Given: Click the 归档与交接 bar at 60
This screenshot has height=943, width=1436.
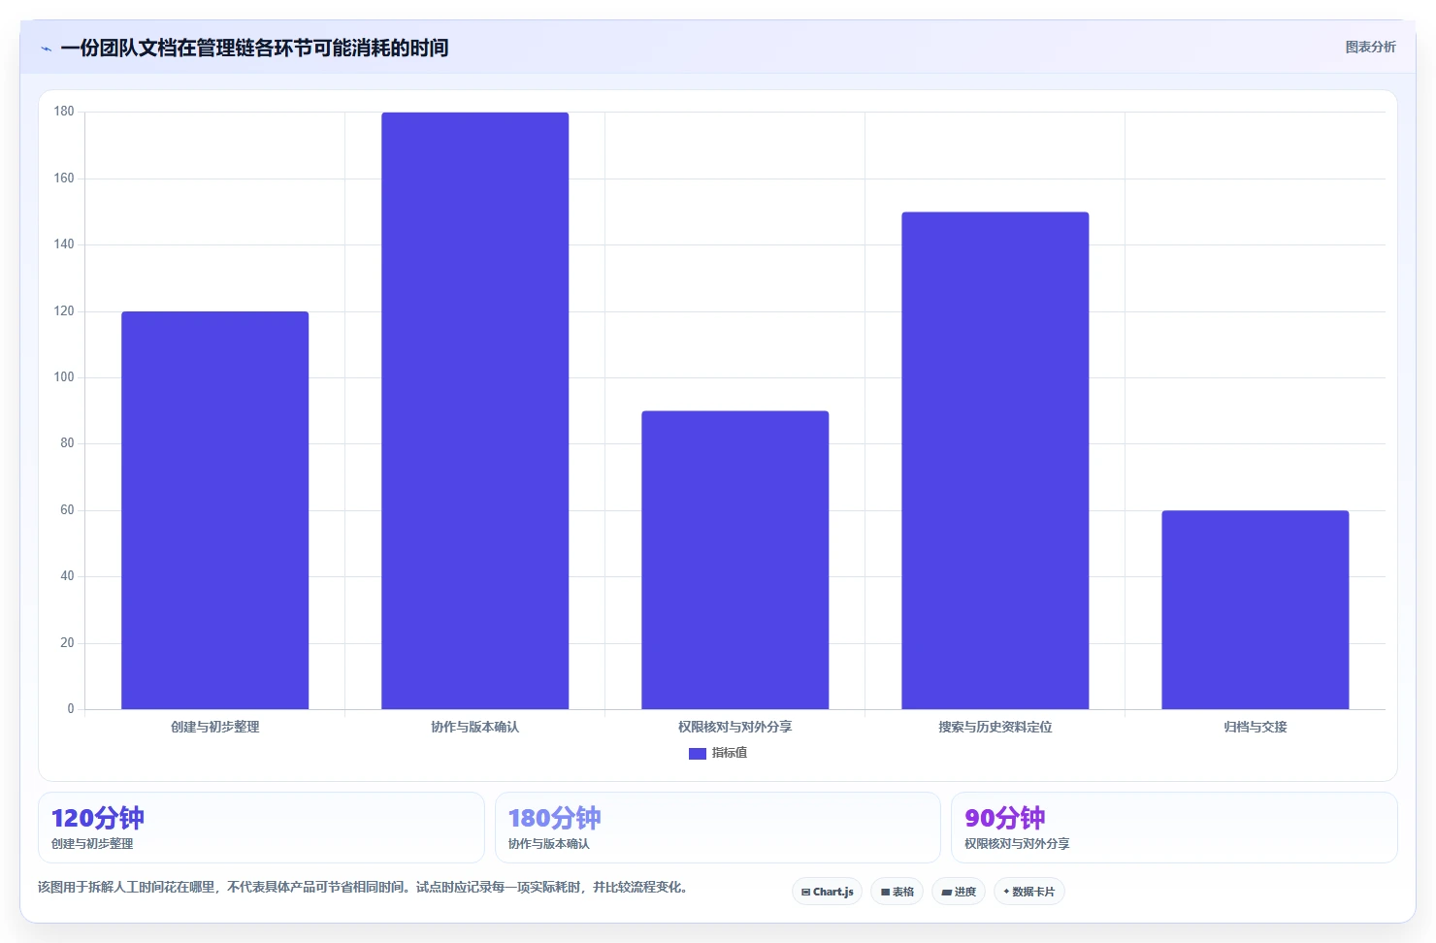Looking at the screenshot, I should 1256,609.
